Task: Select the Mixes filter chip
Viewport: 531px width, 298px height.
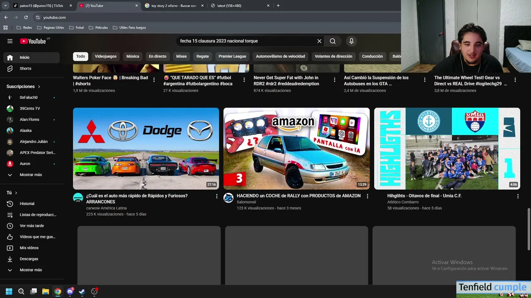Action: pyautogui.click(x=181, y=56)
